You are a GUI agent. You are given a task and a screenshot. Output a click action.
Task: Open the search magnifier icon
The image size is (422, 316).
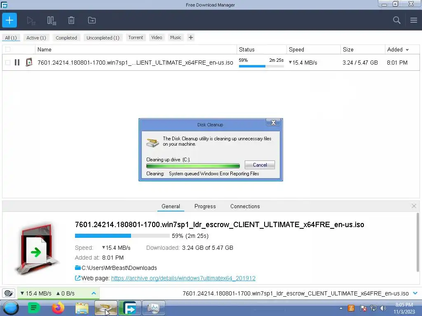396,20
